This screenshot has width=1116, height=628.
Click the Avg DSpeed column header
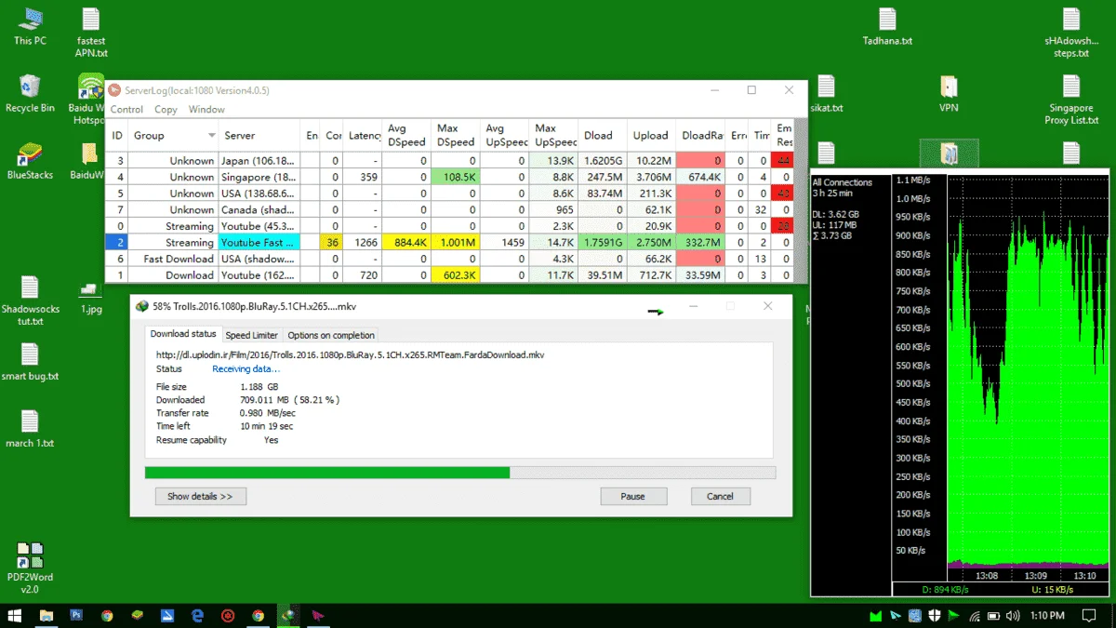coord(407,135)
